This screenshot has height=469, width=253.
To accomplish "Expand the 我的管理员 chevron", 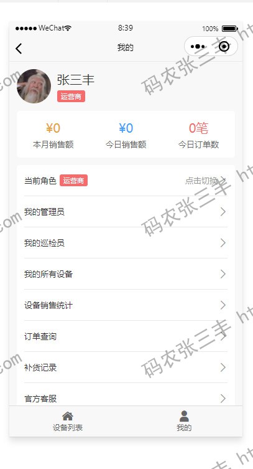I will (223, 212).
